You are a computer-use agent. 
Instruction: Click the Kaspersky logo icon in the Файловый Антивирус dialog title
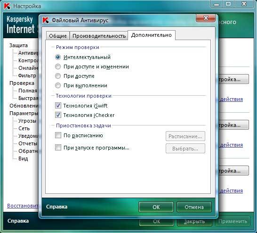45,20
